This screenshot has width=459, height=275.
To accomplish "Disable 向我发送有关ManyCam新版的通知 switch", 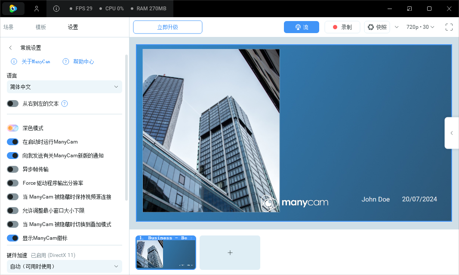I will (12, 156).
